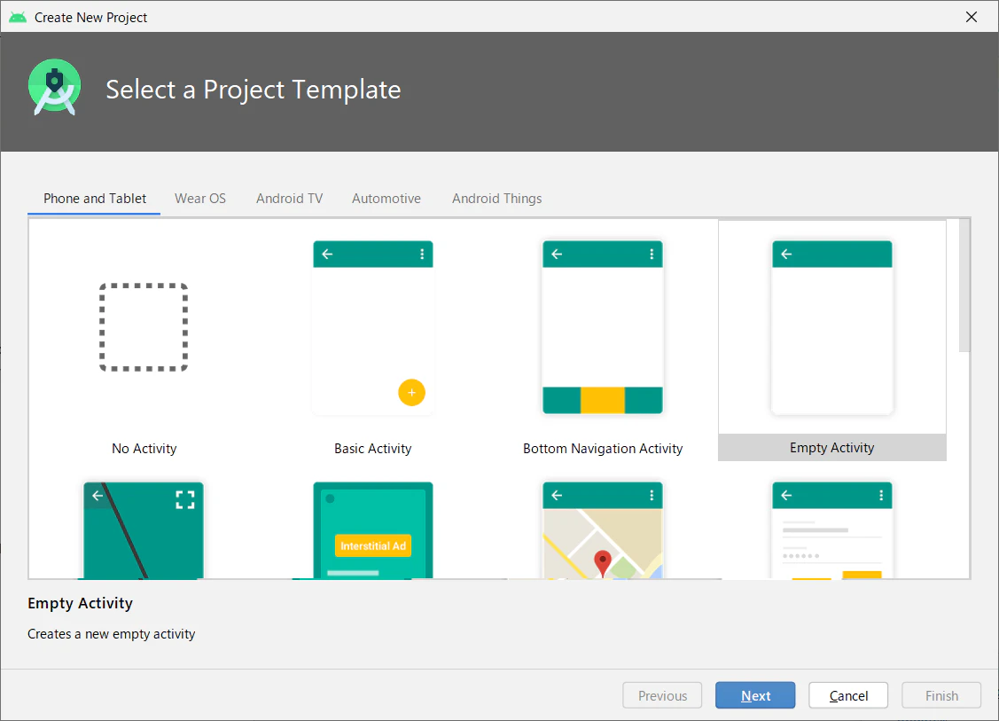999x721 pixels.
Task: Click the 'Select a Project Template' heading
Action: pos(253,90)
